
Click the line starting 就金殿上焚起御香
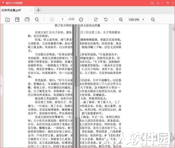pyautogui.click(x=71, y=98)
